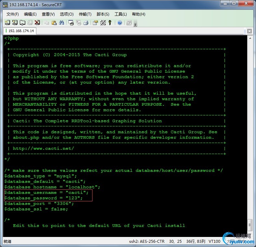
Task: Click the $database_password = "123" line
Action: (43, 198)
